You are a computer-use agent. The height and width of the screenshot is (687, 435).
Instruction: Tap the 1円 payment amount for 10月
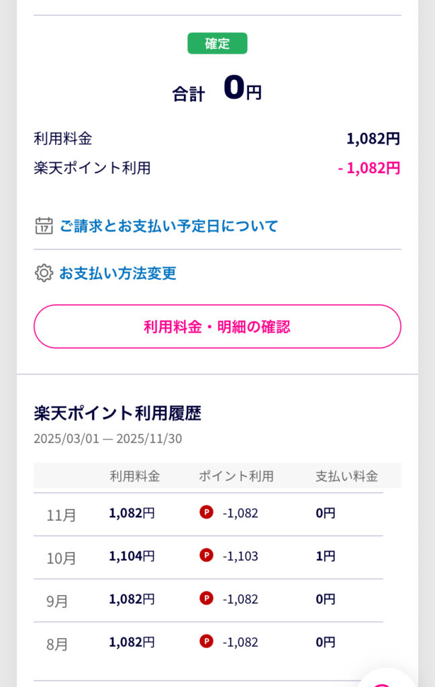coord(326,556)
